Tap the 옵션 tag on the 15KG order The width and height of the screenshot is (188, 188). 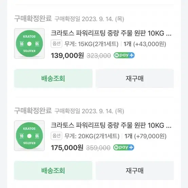point(56,44)
